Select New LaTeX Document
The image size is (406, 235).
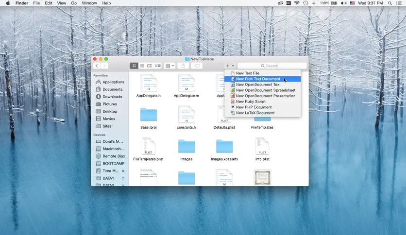click(263, 113)
